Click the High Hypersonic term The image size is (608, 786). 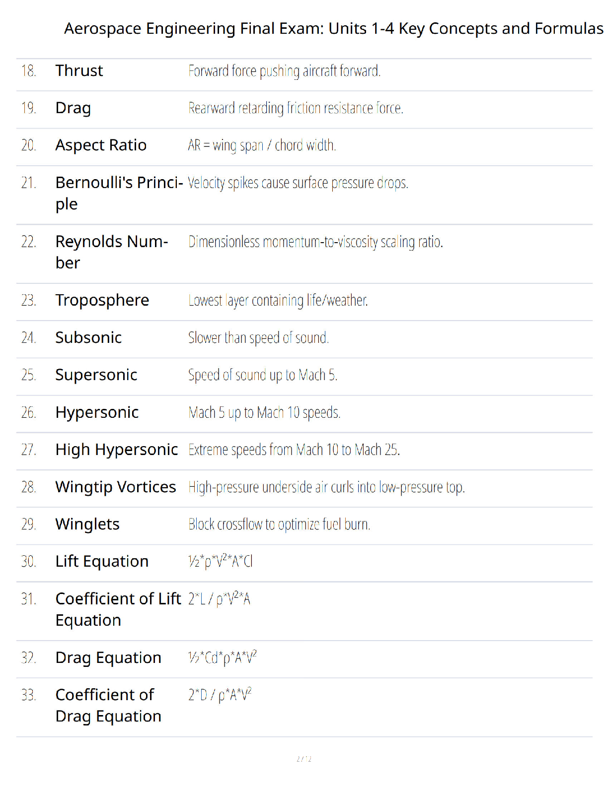(117, 450)
